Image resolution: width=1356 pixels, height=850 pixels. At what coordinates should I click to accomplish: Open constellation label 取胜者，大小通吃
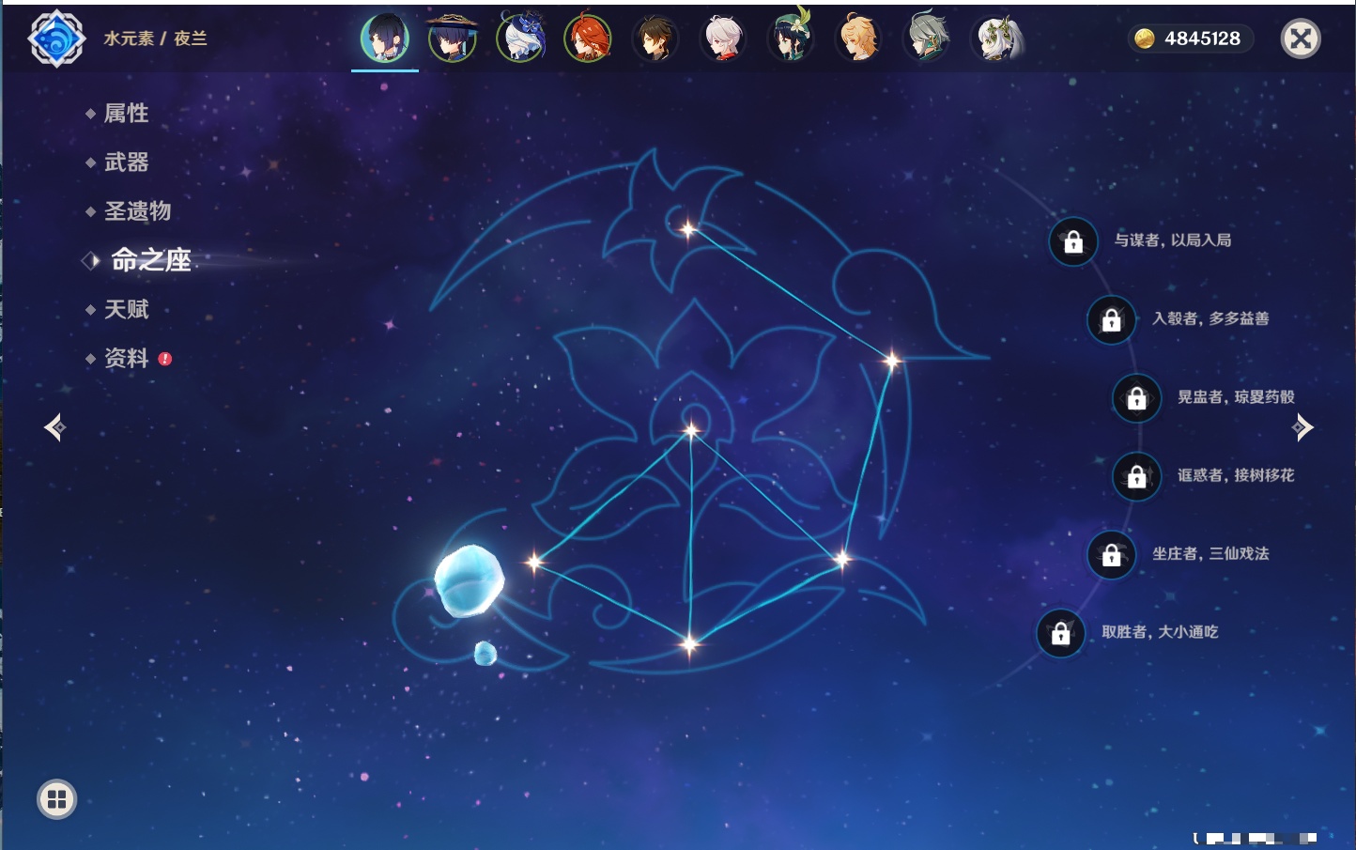1160,632
